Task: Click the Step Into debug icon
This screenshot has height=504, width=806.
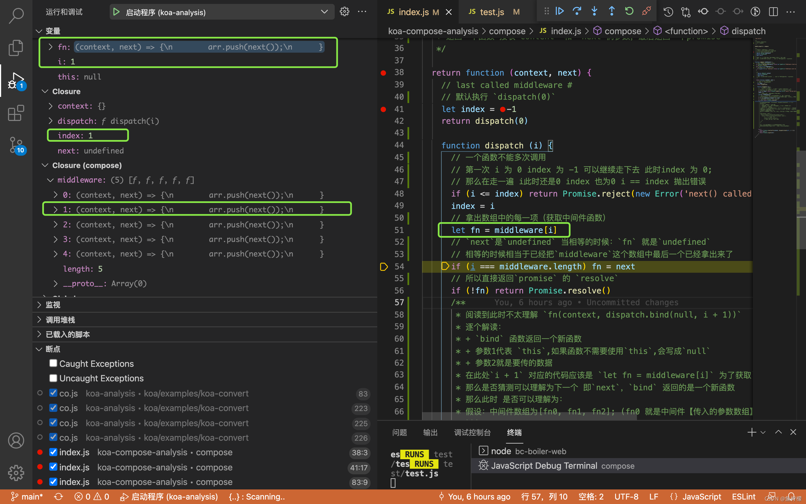Action: click(x=594, y=11)
